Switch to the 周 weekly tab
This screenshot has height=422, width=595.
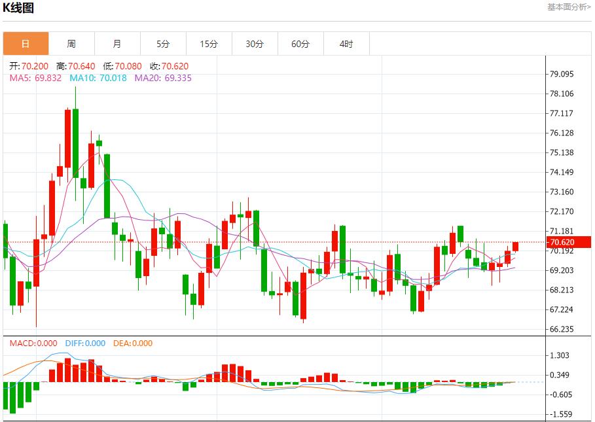pyautogui.click(x=71, y=44)
